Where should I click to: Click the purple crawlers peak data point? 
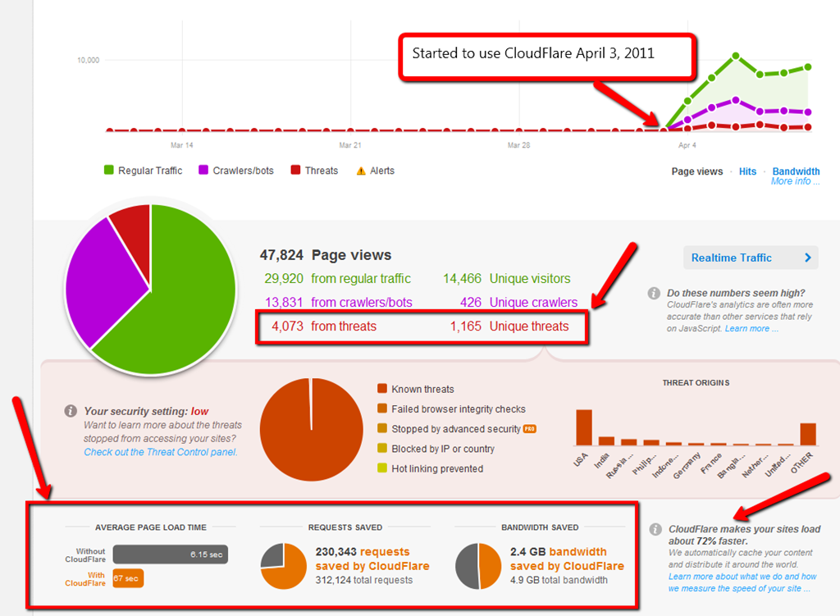[736, 100]
